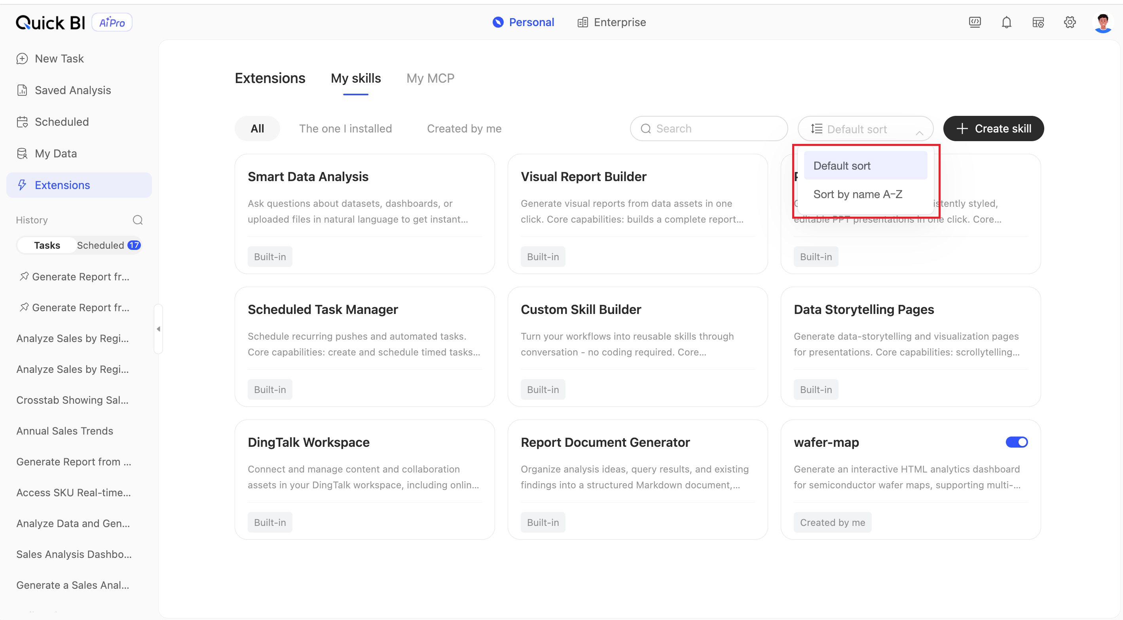Filter skills by Created by me
The height and width of the screenshot is (620, 1123).
(x=464, y=129)
